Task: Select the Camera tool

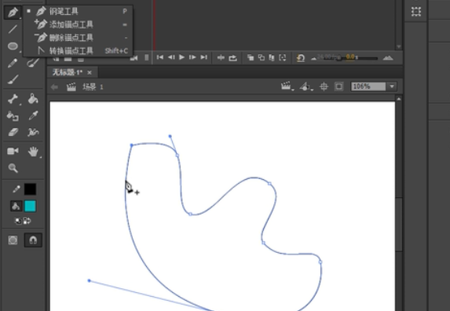Action: pos(13,151)
